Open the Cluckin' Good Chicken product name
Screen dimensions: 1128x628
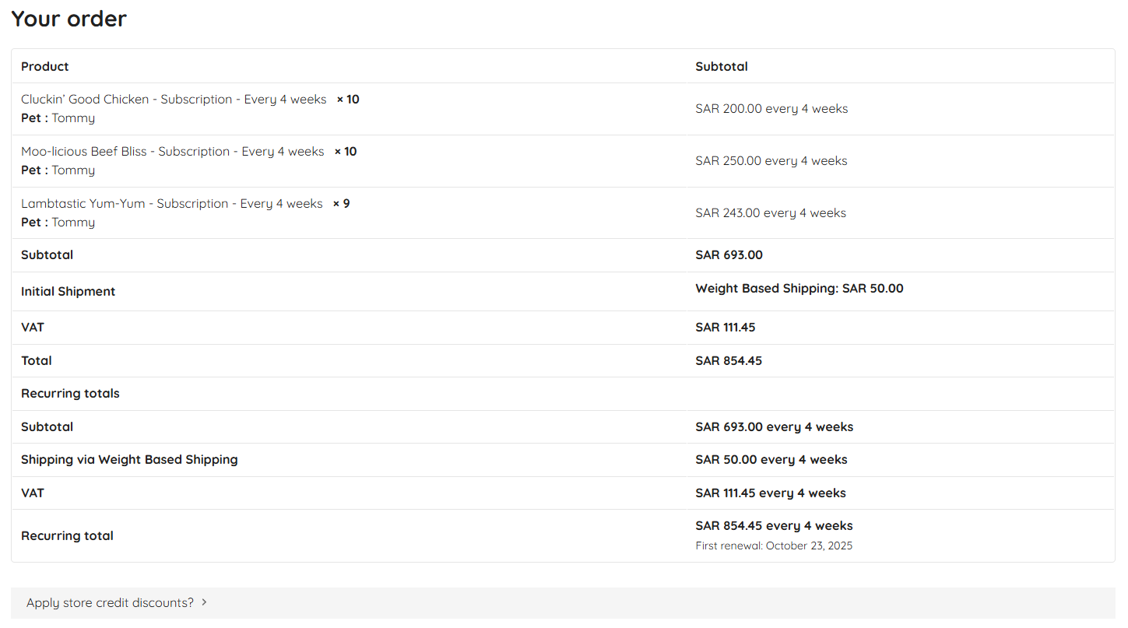click(174, 100)
